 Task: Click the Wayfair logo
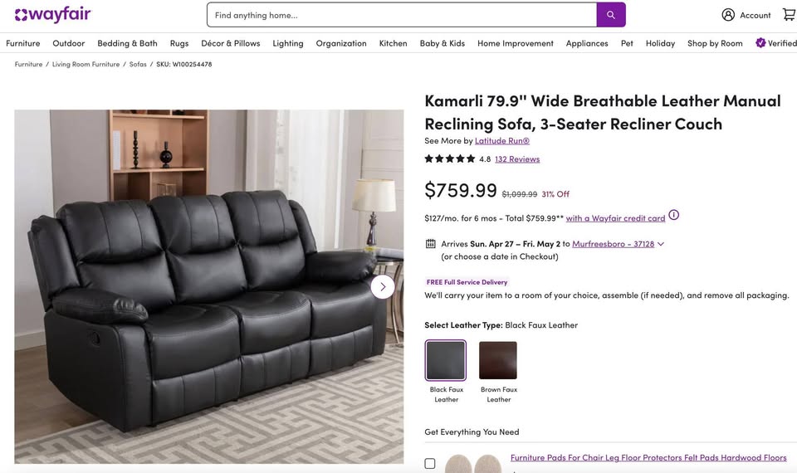click(x=53, y=15)
